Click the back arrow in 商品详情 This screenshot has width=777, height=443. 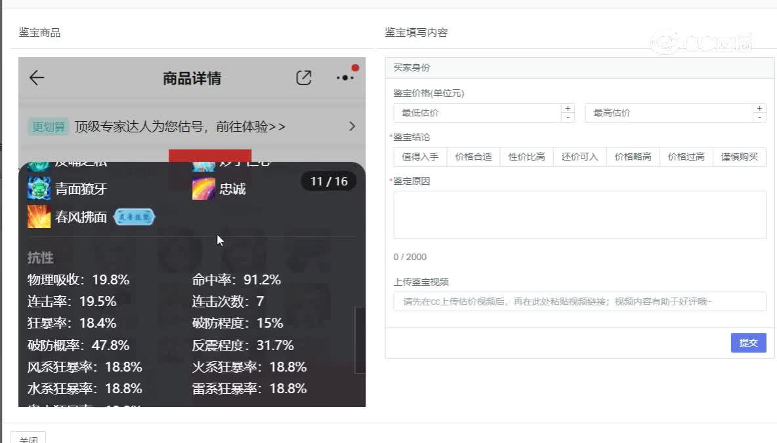36,77
